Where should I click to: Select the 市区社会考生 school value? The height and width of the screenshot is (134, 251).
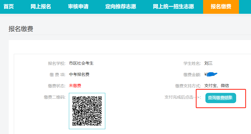81,63
